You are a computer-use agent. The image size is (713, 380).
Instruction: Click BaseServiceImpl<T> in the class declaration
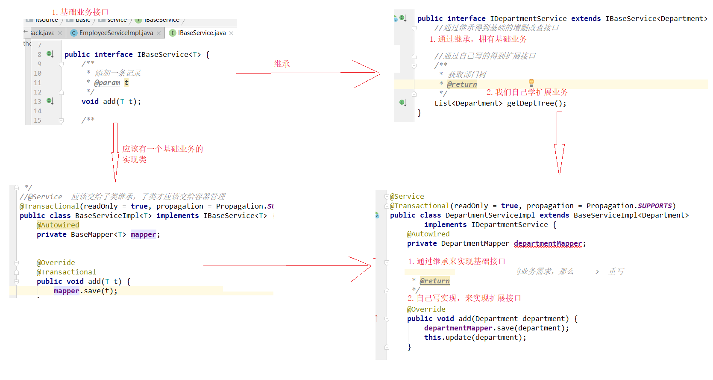113,215
